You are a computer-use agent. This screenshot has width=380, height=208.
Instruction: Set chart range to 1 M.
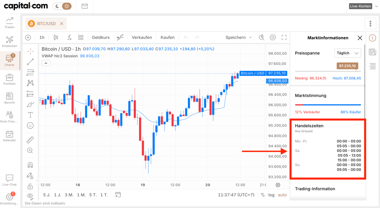(x=81, y=195)
